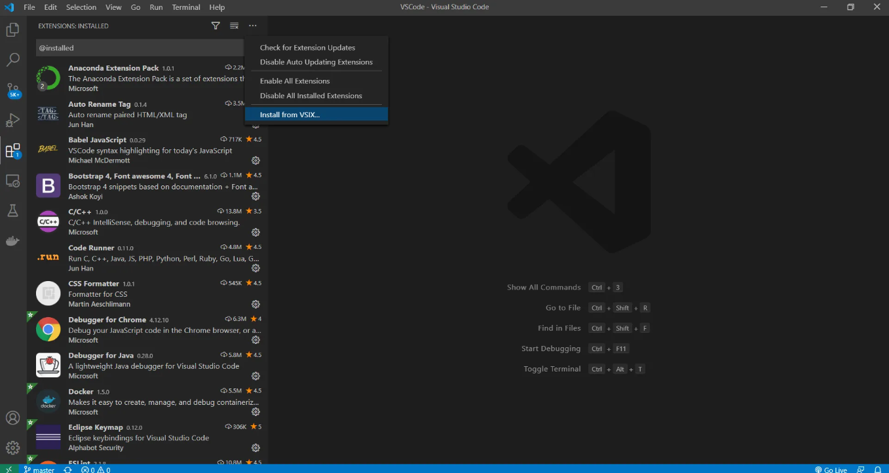The image size is (889, 473).
Task: Open the Search view icon
Action: point(12,60)
